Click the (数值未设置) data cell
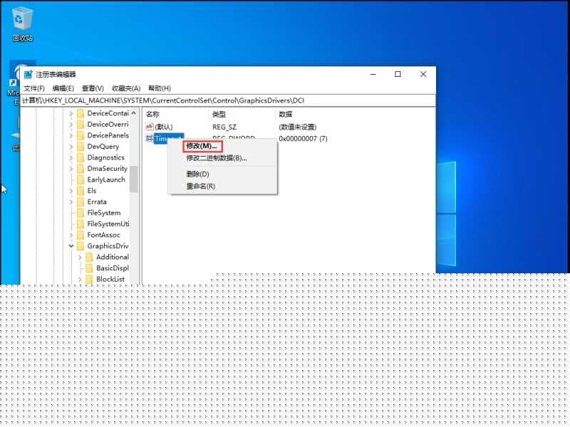 (x=298, y=127)
